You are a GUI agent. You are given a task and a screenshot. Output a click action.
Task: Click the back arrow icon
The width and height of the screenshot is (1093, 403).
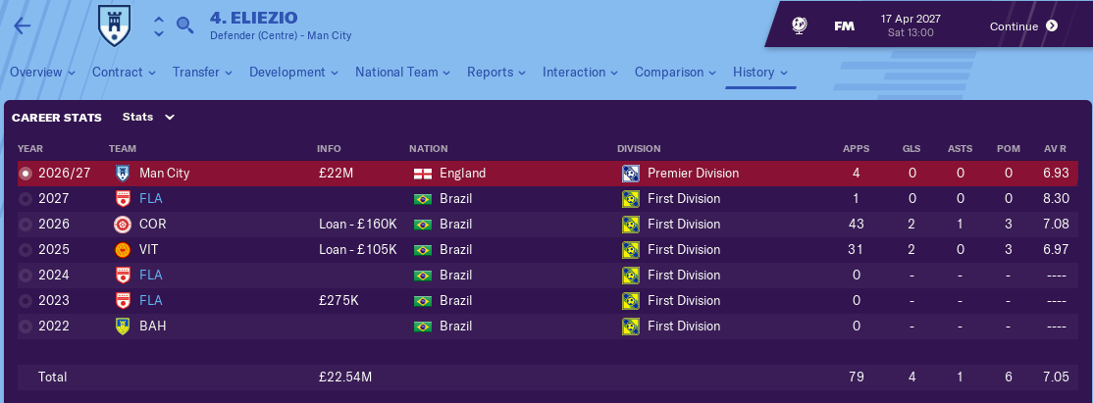[23, 26]
